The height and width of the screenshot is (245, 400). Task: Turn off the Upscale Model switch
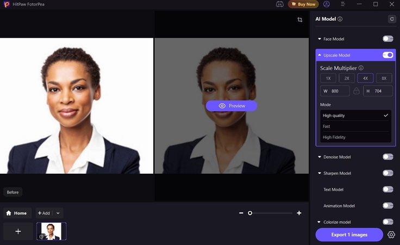[x=387, y=55]
